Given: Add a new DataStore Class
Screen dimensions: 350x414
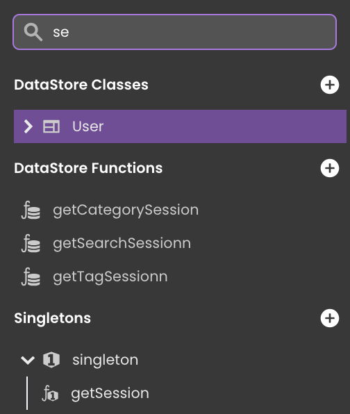Looking at the screenshot, I should click(330, 85).
